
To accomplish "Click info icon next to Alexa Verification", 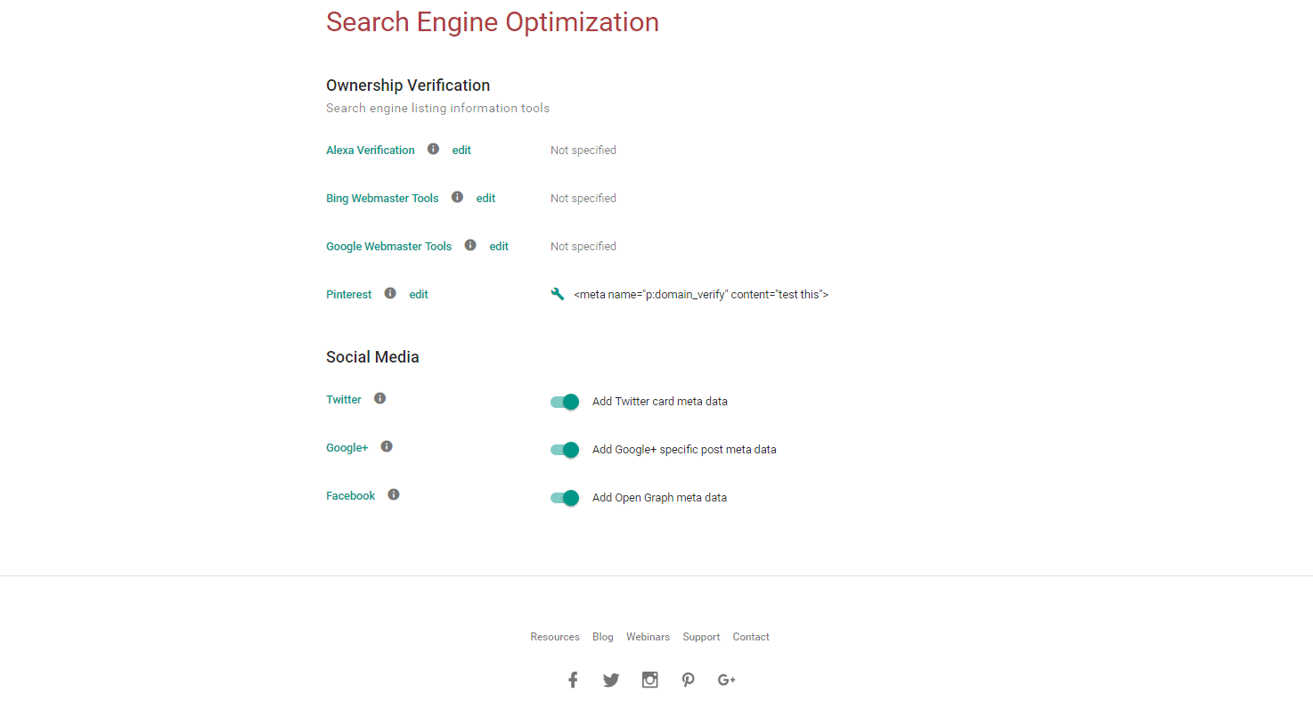I will [x=433, y=150].
